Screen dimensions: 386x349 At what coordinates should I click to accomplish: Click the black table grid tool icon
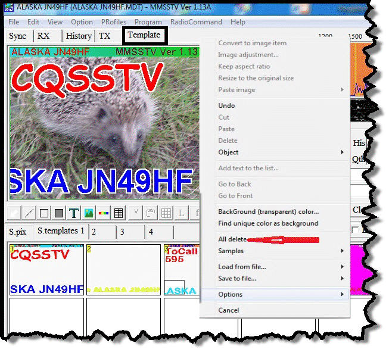(119, 213)
